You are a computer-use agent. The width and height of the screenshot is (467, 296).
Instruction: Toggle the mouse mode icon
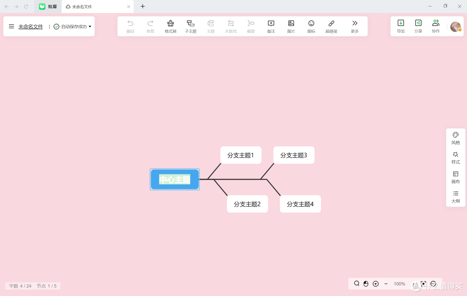click(x=366, y=284)
